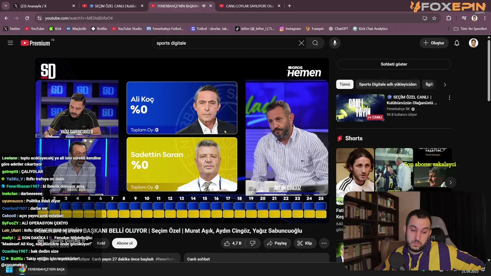This screenshot has width=491, height=276.
Task: Select Sports Digitale adlı yükleyiciden chip
Action: click(387, 84)
